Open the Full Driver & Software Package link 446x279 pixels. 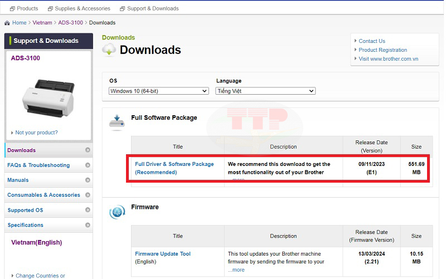tap(174, 168)
